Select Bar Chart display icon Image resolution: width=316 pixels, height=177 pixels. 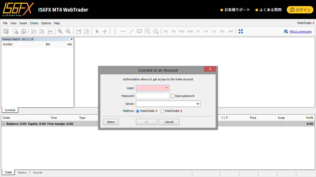33,31
